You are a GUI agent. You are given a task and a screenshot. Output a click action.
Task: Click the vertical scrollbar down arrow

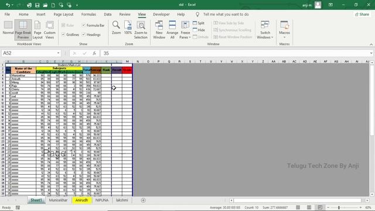click(x=372, y=194)
